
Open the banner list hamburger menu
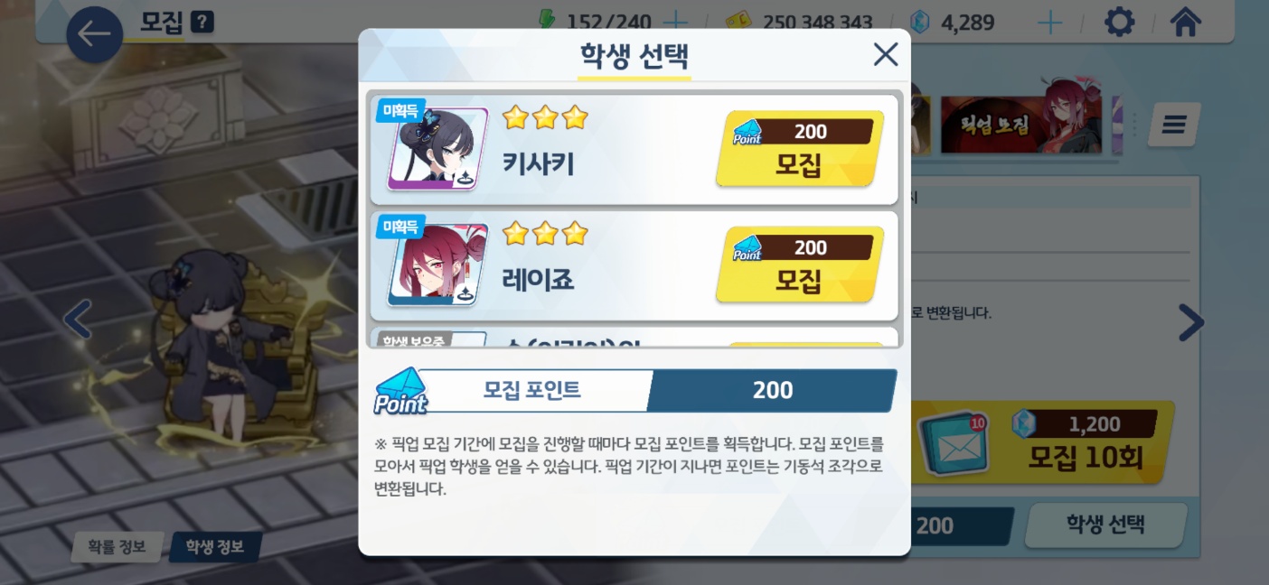(1174, 125)
